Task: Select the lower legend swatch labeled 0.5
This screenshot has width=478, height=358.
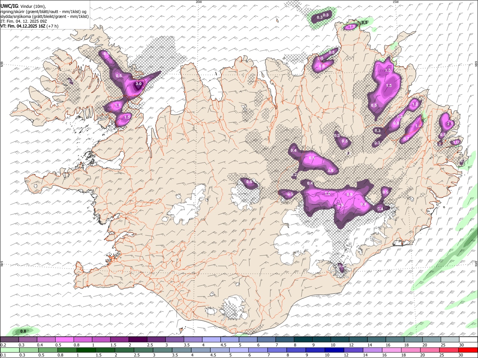Action: point(48,350)
